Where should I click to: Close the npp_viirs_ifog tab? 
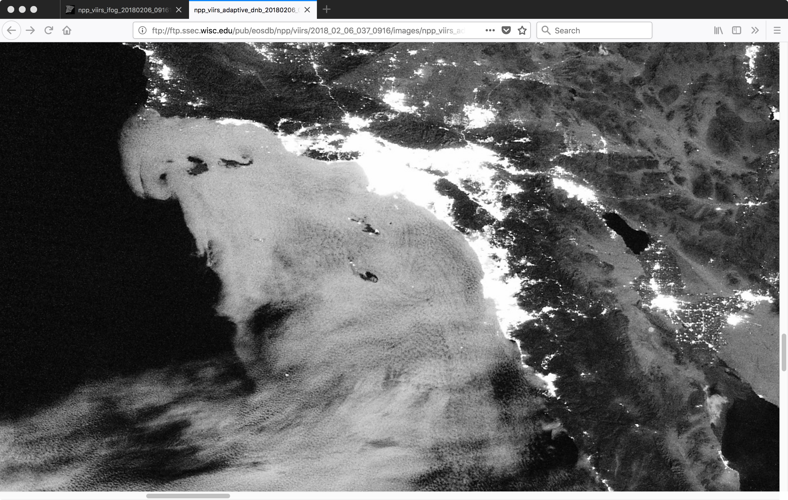click(x=179, y=10)
